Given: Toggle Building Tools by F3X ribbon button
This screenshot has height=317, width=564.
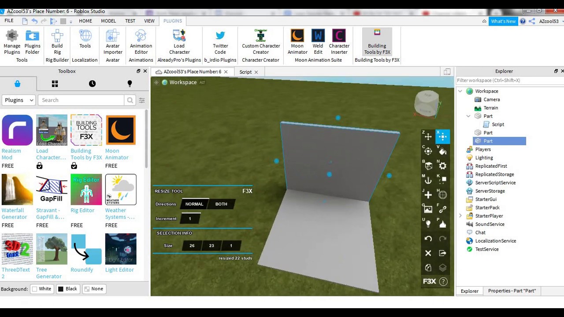Looking at the screenshot, I should (377, 42).
